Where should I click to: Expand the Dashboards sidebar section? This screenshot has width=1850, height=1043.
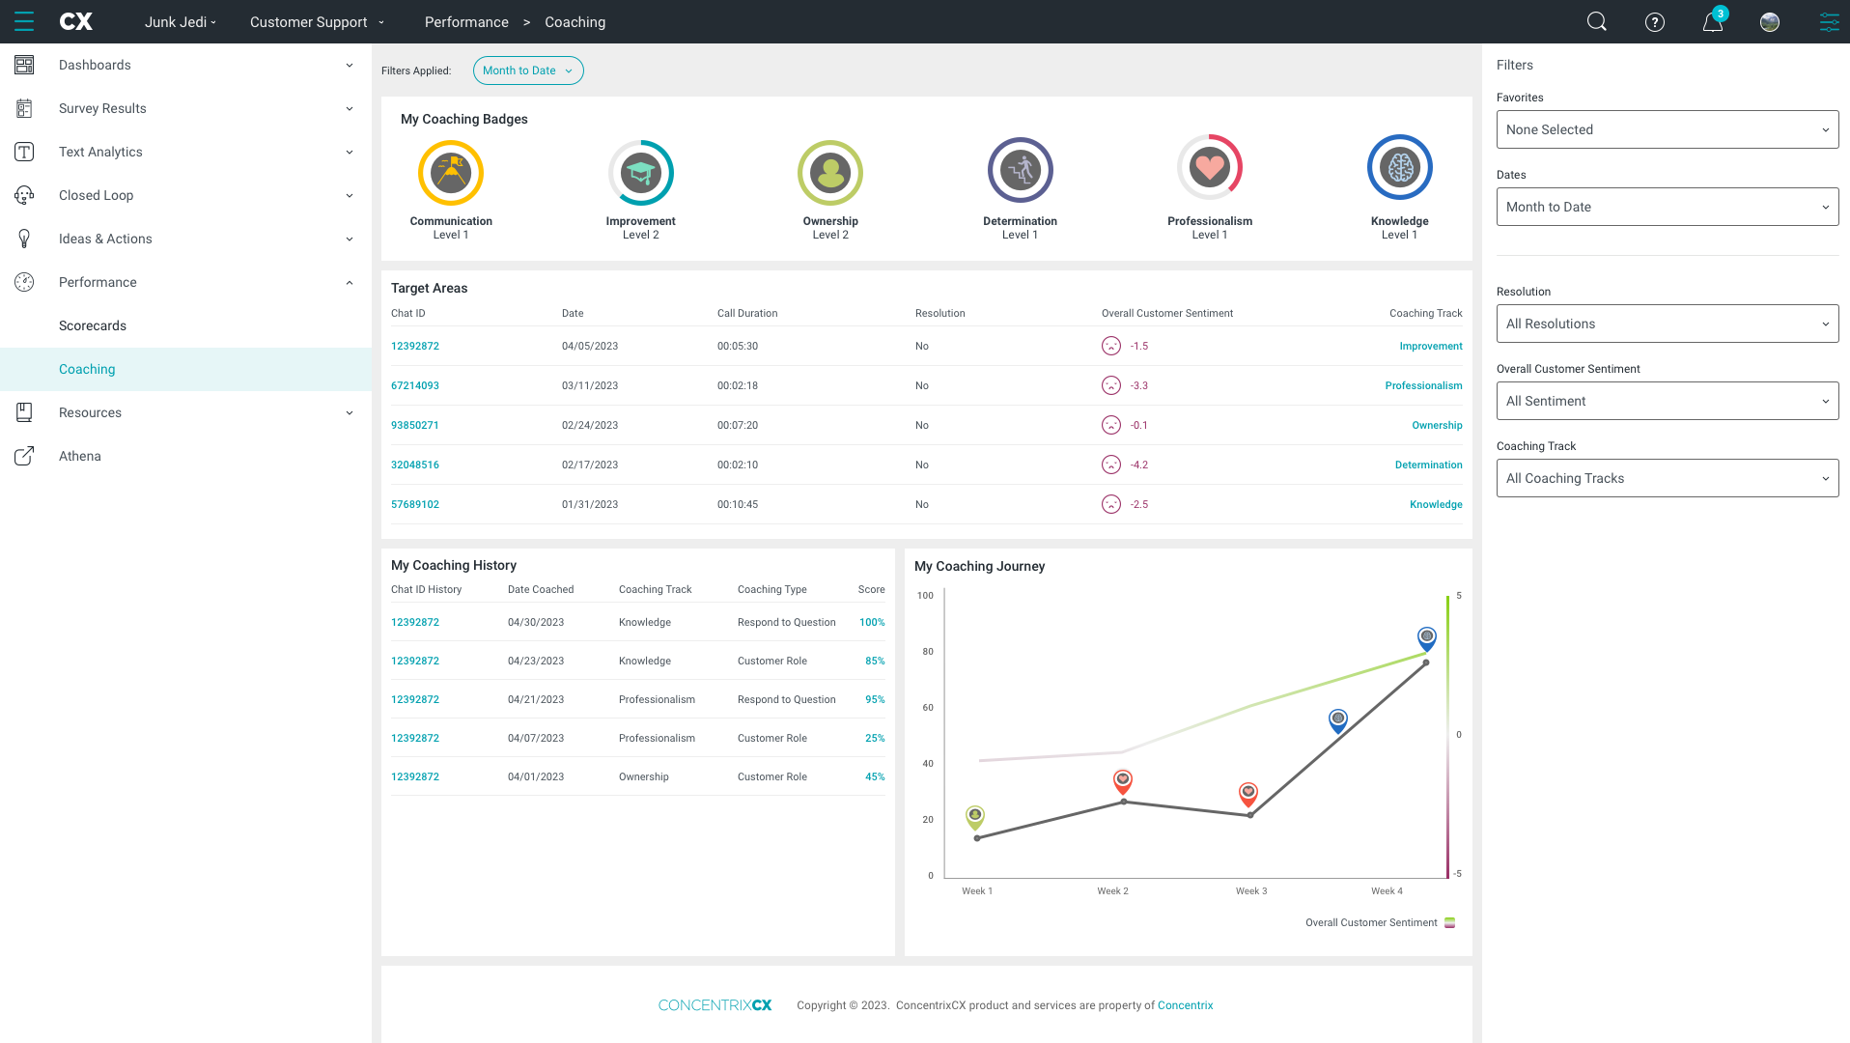[185, 65]
